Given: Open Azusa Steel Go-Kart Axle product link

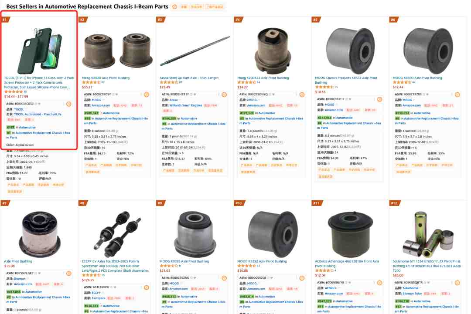Looking at the screenshot, I should [189, 78].
